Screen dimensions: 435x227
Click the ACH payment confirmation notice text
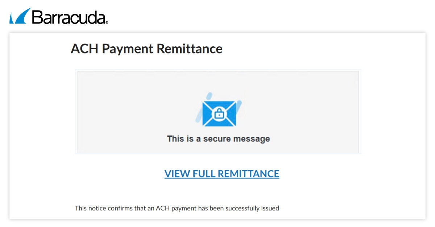177,208
